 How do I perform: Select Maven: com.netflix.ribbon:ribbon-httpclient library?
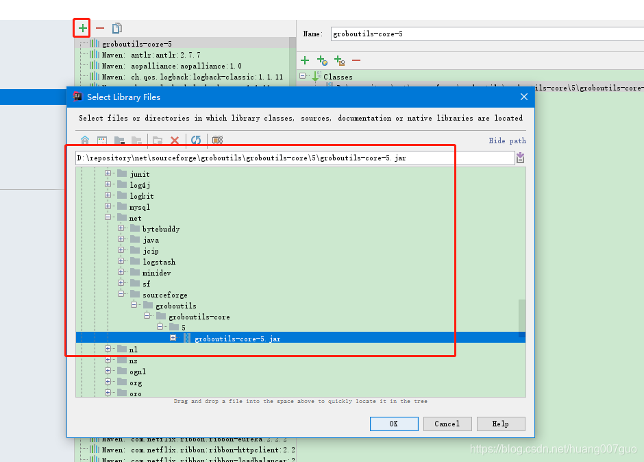click(x=199, y=450)
